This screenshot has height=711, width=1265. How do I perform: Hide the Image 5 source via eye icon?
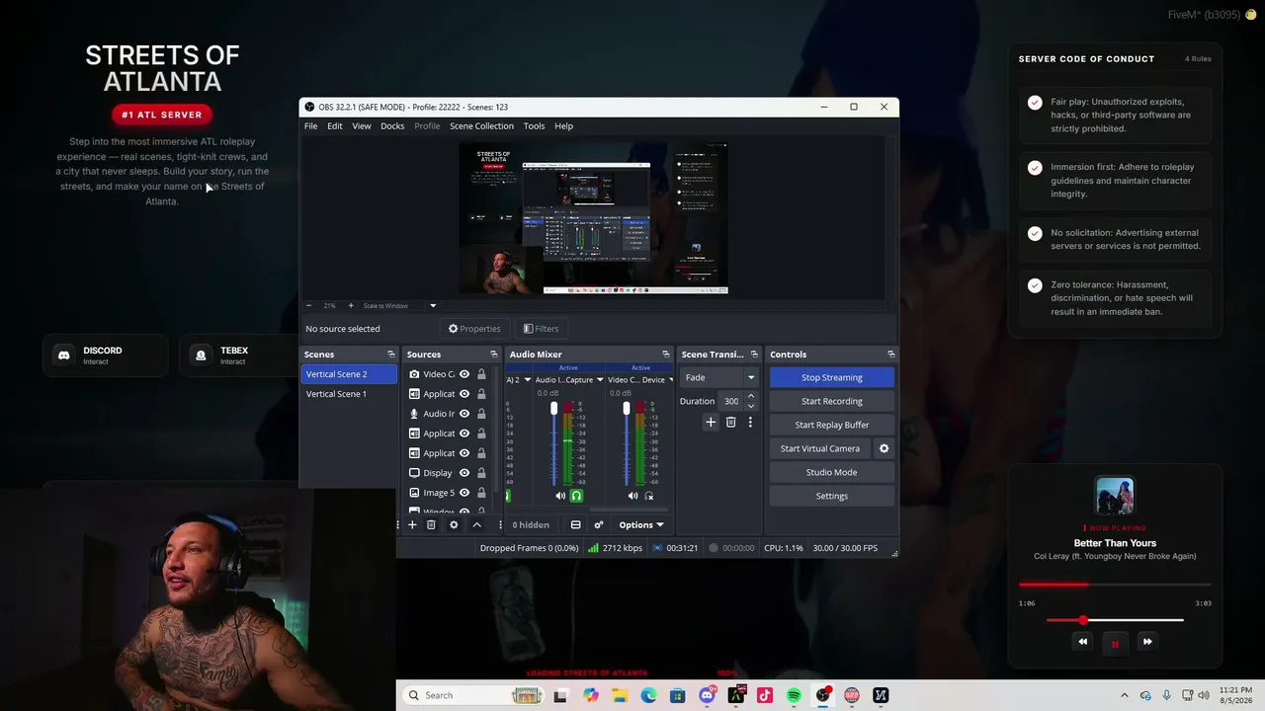point(464,493)
